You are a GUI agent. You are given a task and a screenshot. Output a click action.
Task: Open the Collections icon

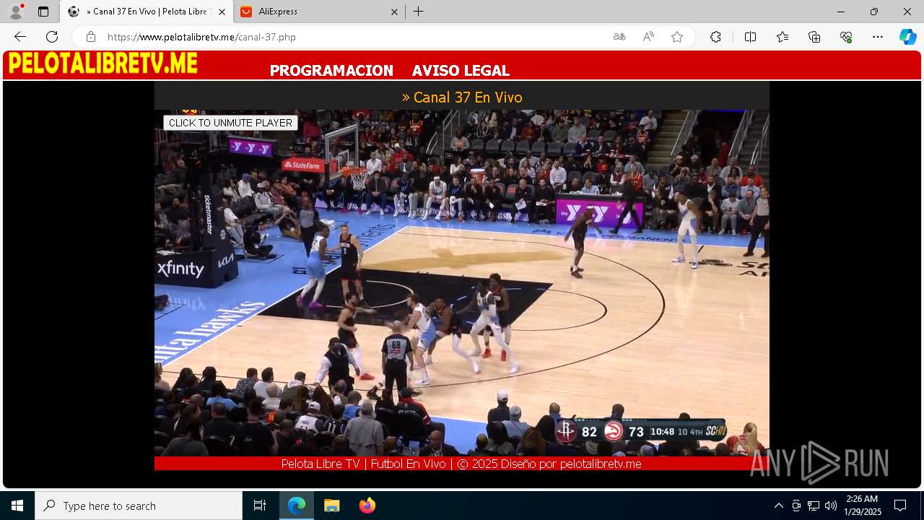click(814, 37)
